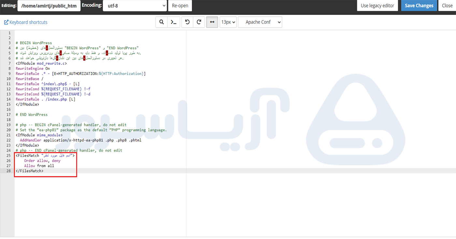This screenshot has height=239, width=456.
Task: Click the closing "</FilesMatch>" line
Action: pyautogui.click(x=30, y=171)
